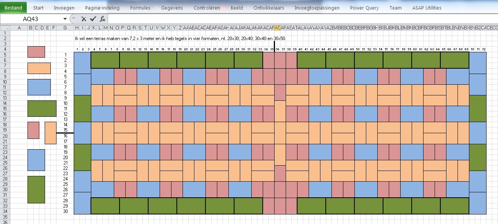Open the Ontwikkelaars tab

pos(269,8)
